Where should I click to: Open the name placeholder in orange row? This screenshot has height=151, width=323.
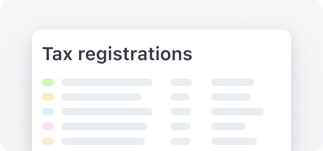pyautogui.click(x=103, y=141)
